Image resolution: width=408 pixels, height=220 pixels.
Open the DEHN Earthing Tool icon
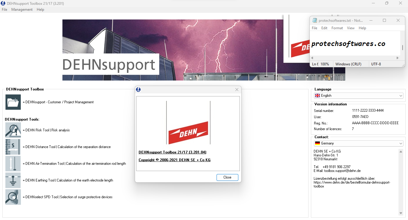point(13,180)
